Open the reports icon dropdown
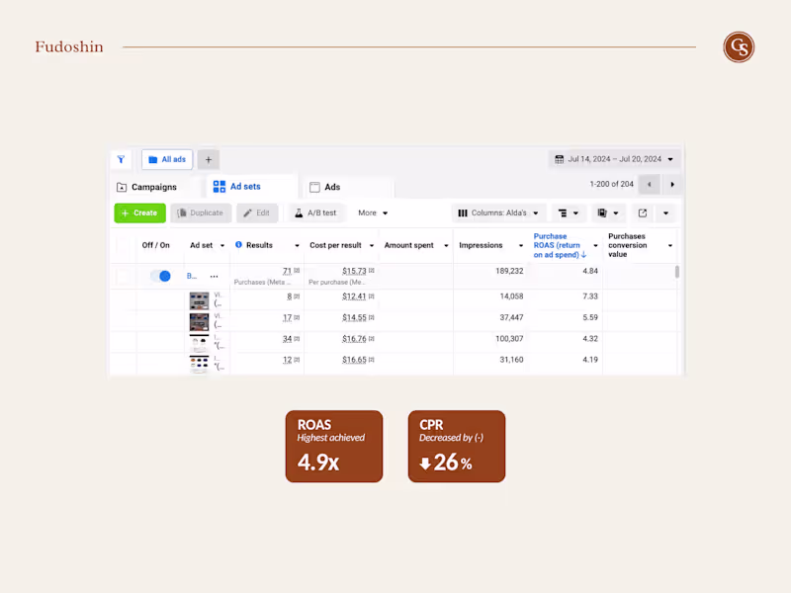 [x=608, y=213]
